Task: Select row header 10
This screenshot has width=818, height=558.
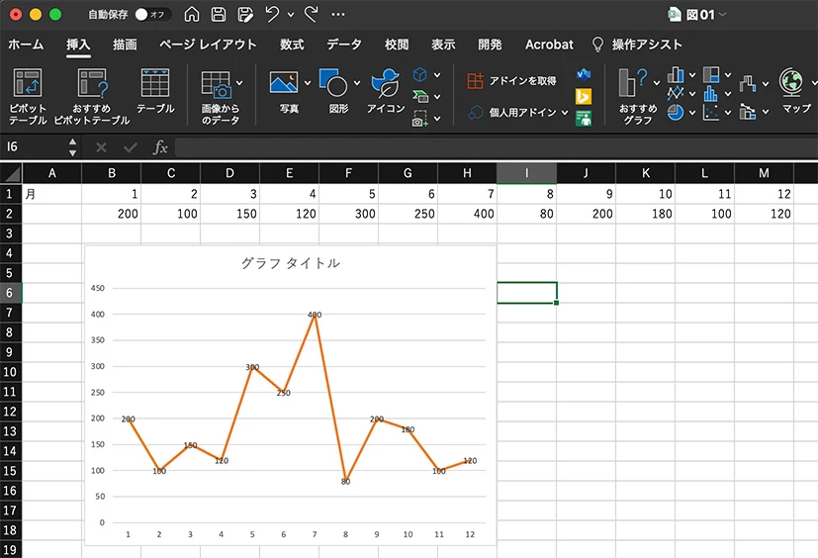Action: pyautogui.click(x=11, y=372)
